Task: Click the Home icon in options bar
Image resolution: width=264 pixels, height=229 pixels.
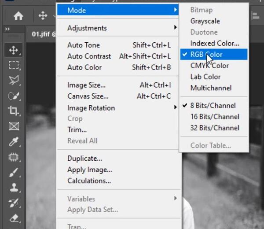Action: (18, 16)
